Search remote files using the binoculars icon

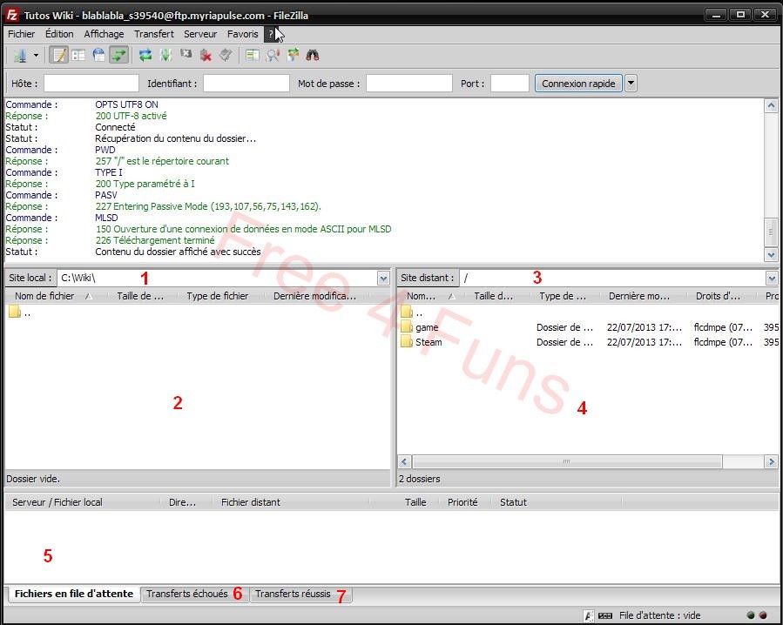(x=312, y=55)
